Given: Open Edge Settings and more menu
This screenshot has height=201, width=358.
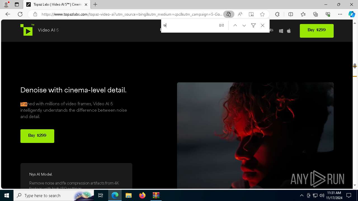Looking at the screenshot, I should tap(340, 14).
